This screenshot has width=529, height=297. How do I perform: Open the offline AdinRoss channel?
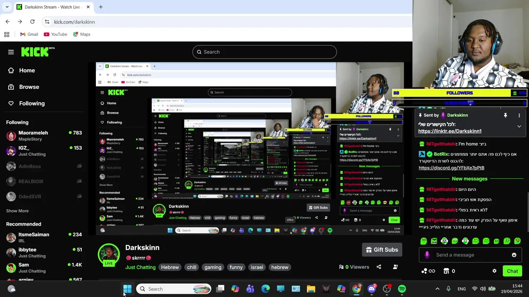click(x=44, y=166)
